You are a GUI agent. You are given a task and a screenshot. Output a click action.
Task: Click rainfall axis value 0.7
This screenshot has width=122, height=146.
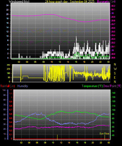click(x=11, y=110)
